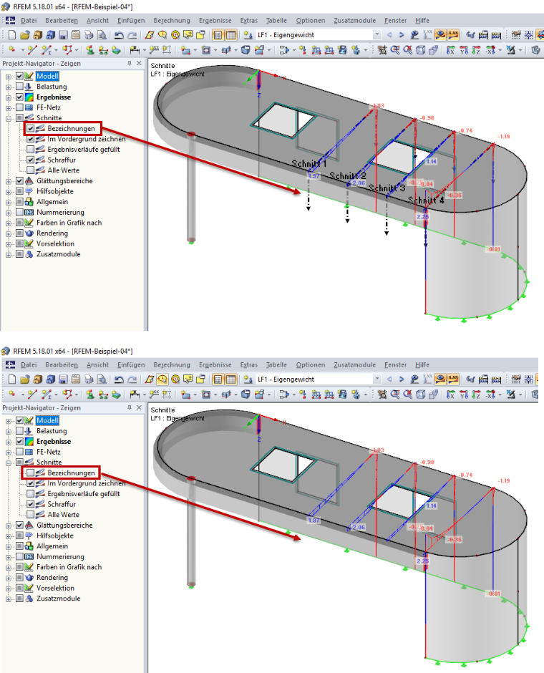Enable Ergebnisverläufe gefüllt checkbox in upper navigator
The width and height of the screenshot is (544, 673).
click(31, 150)
